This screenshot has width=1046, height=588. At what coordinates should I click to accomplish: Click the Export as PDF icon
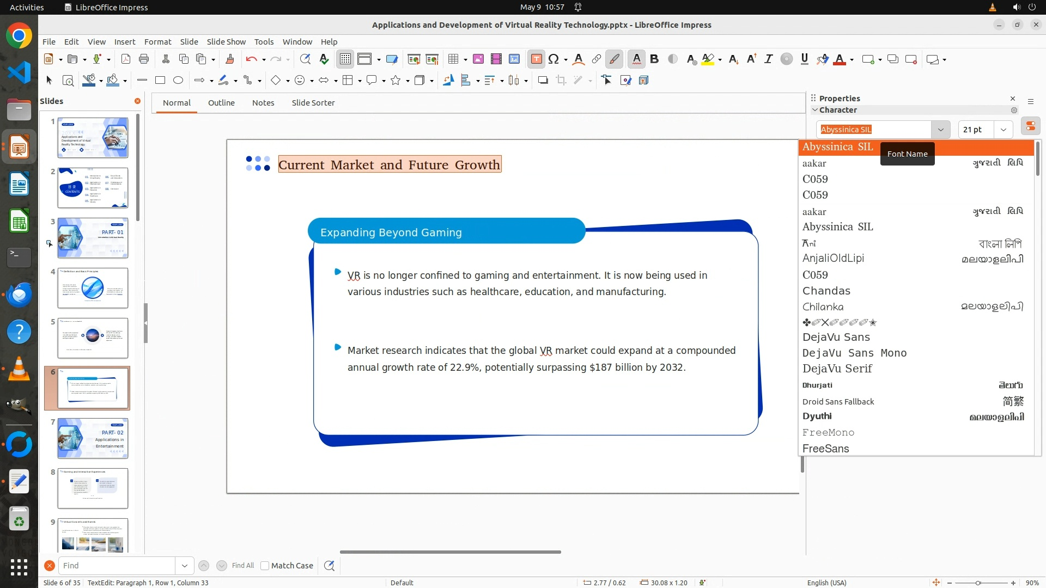point(126,59)
